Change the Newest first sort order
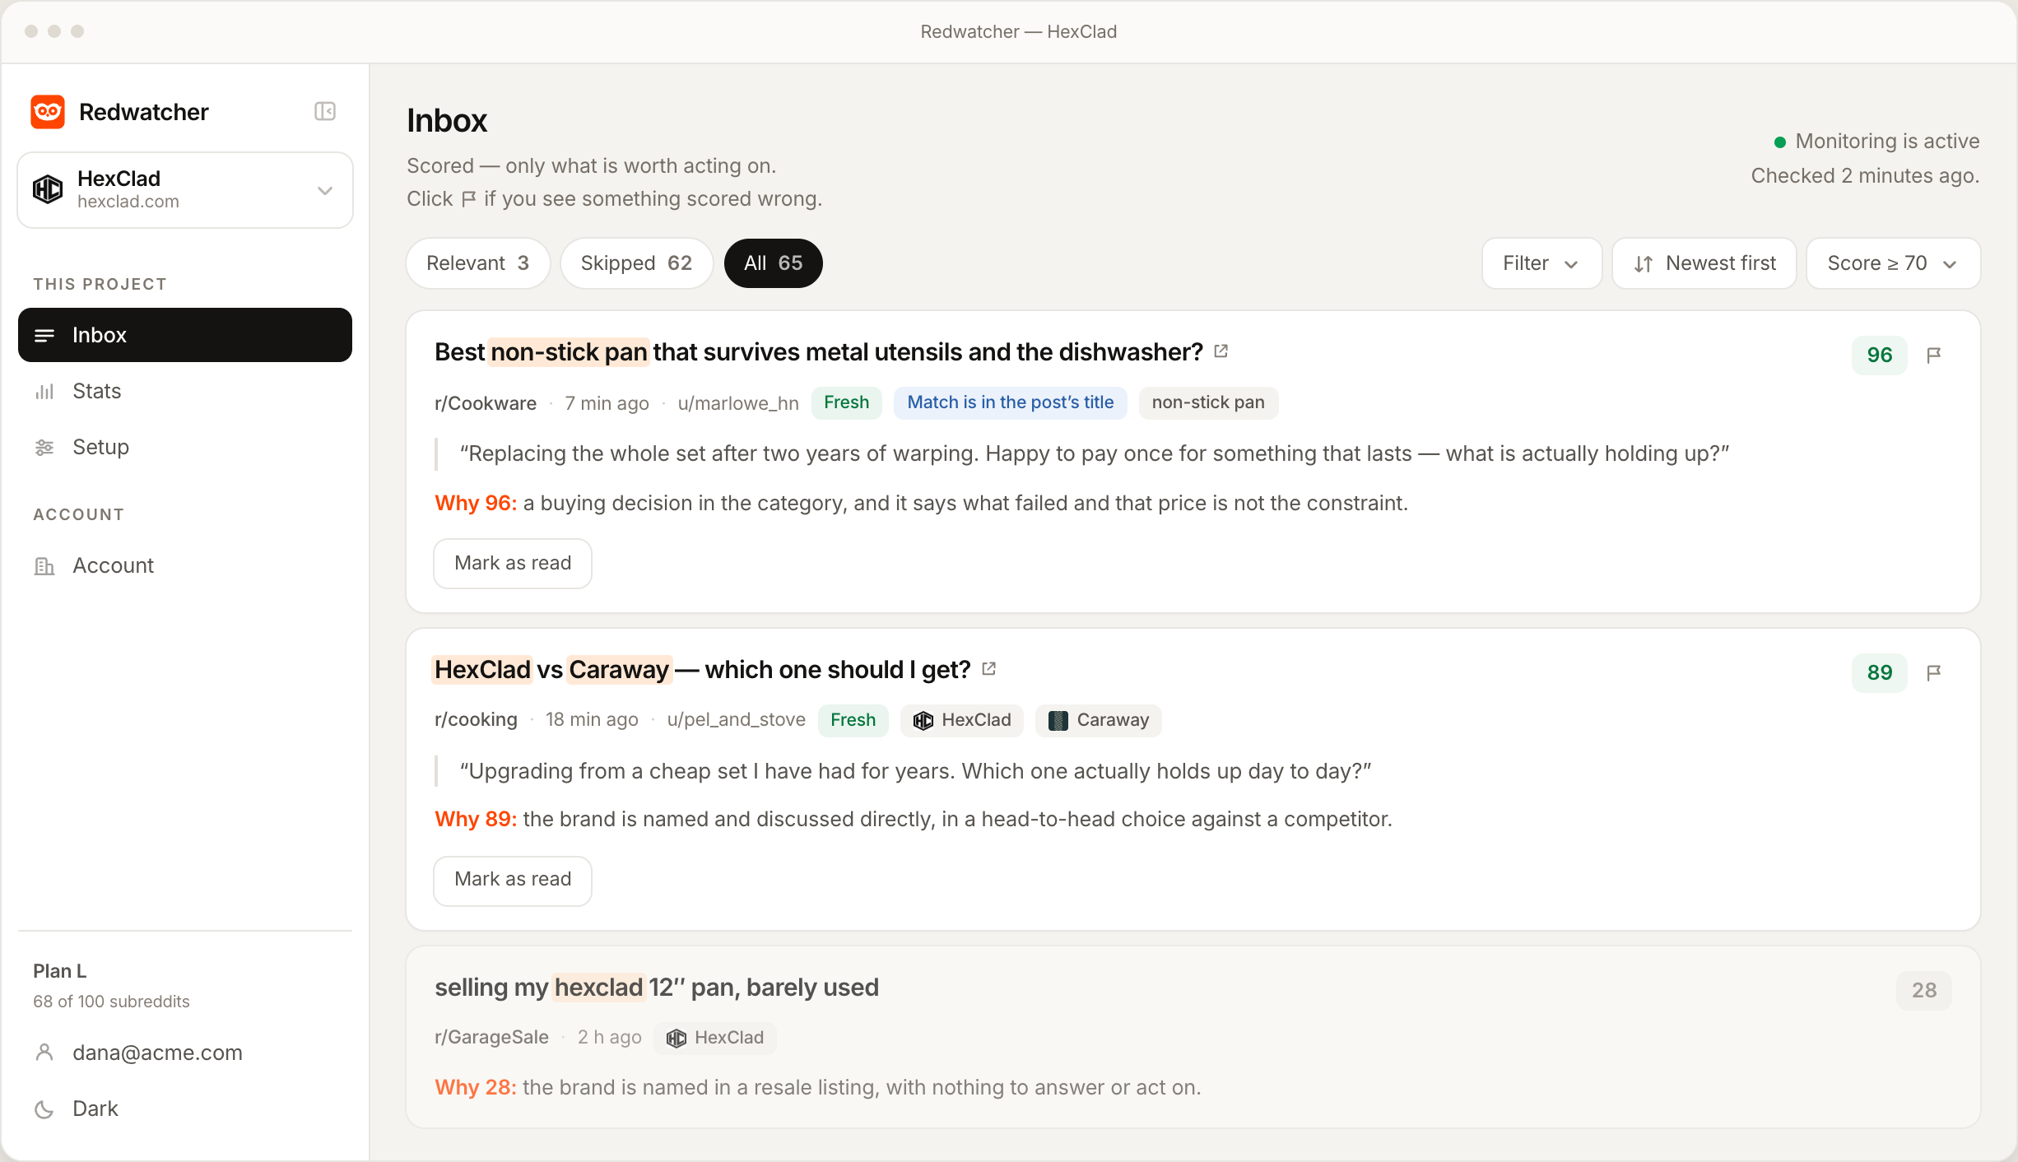Viewport: 2018px width, 1162px height. coord(1704,263)
